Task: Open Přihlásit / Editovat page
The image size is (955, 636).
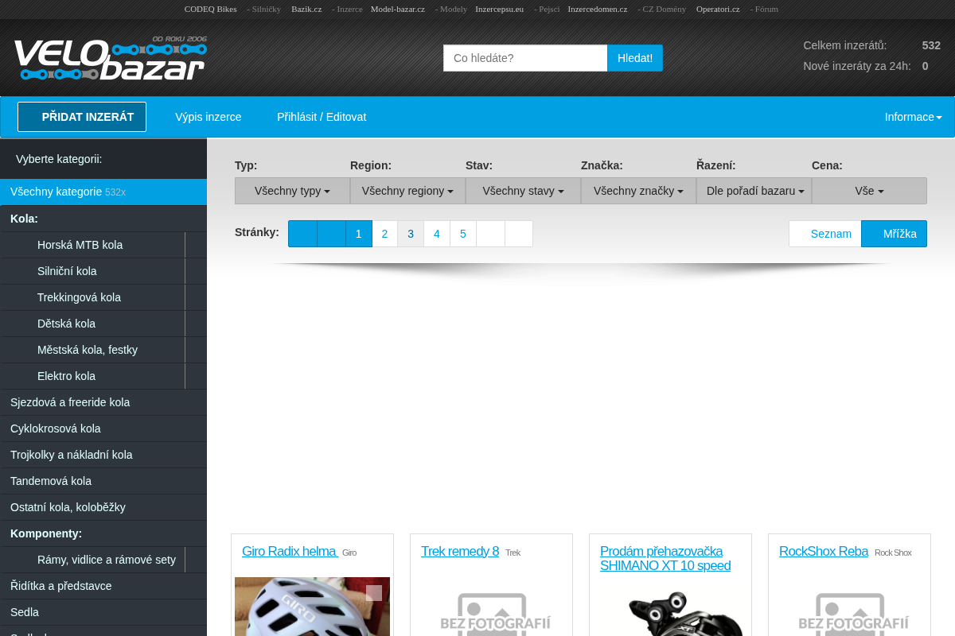Action: [x=322, y=117]
